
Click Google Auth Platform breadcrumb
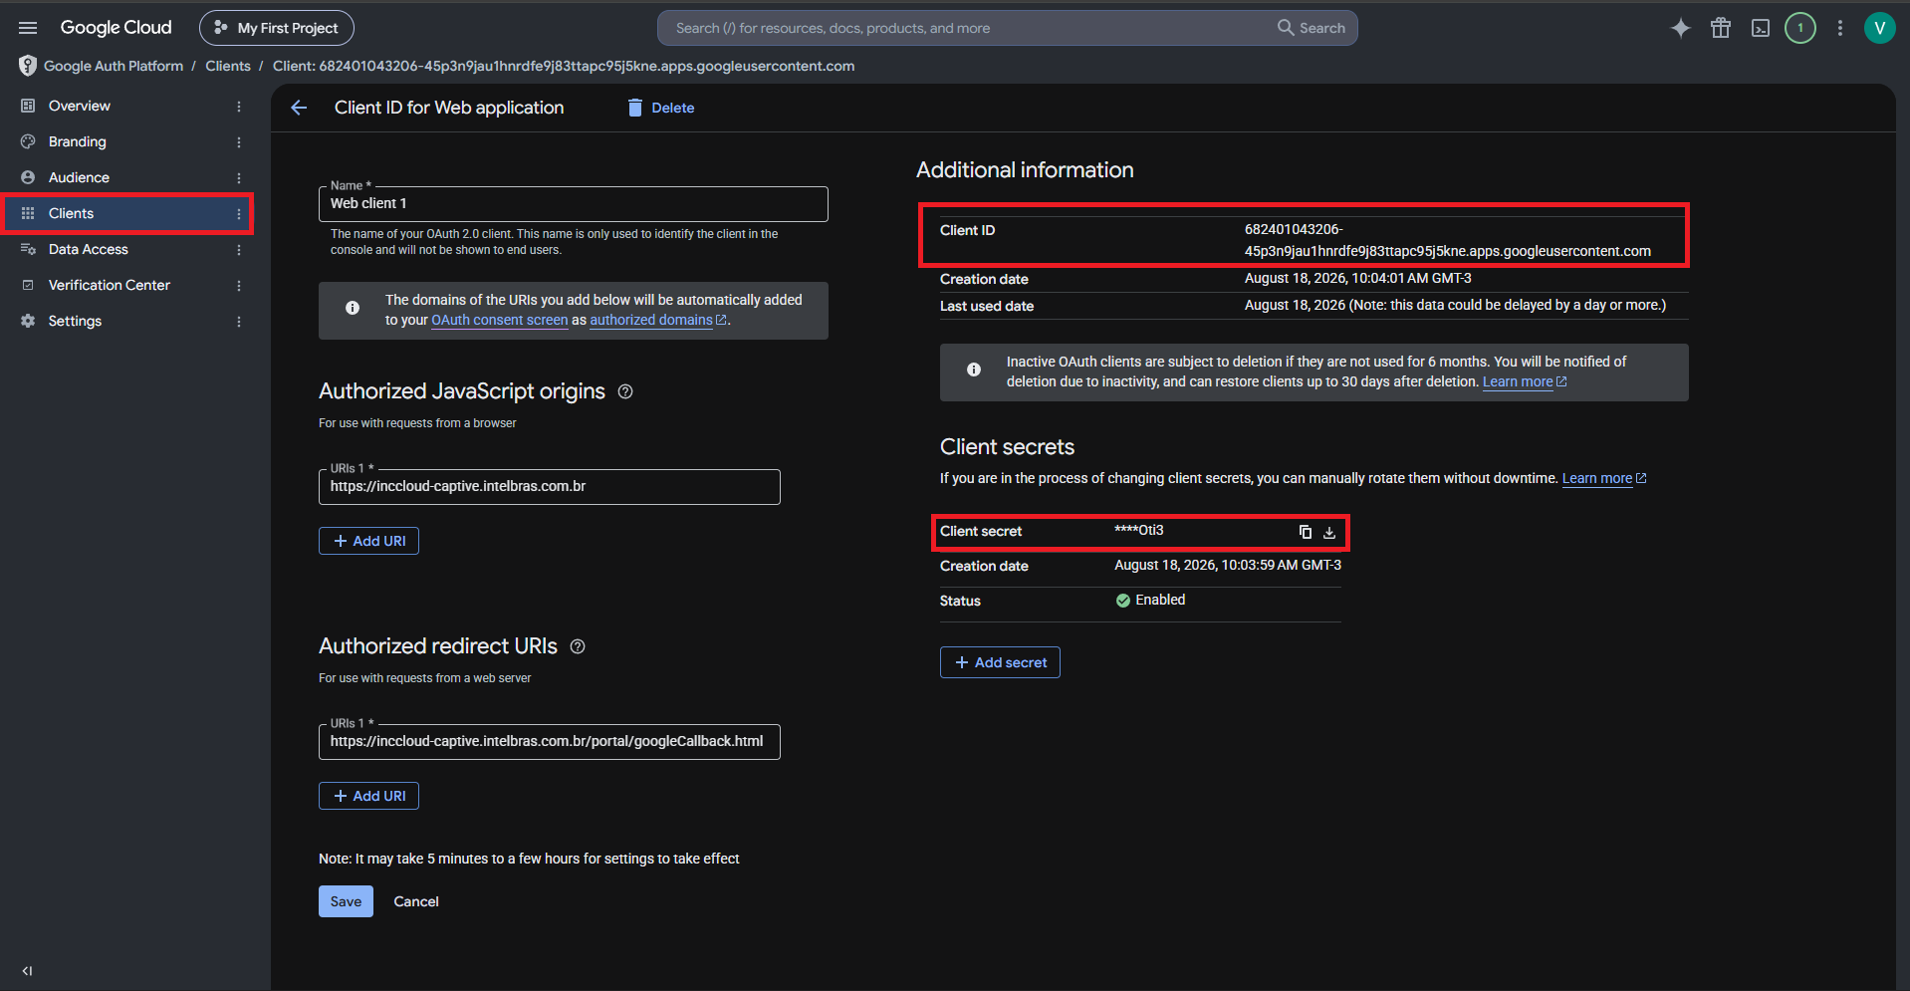114,66
